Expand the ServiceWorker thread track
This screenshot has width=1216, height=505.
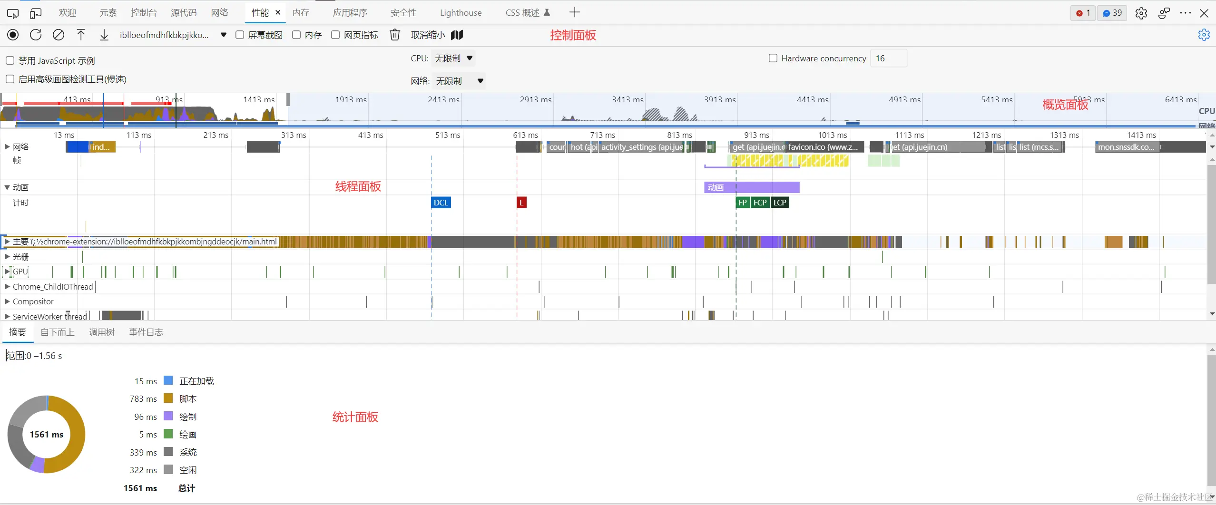7,316
